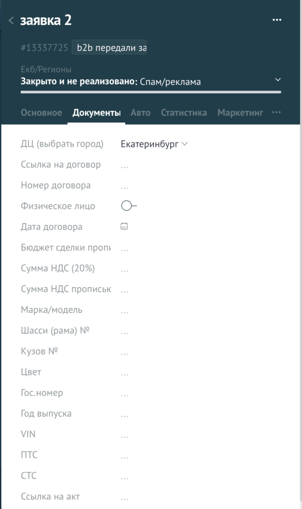
Task: Click the Номер договора input field
Action: click(124, 186)
